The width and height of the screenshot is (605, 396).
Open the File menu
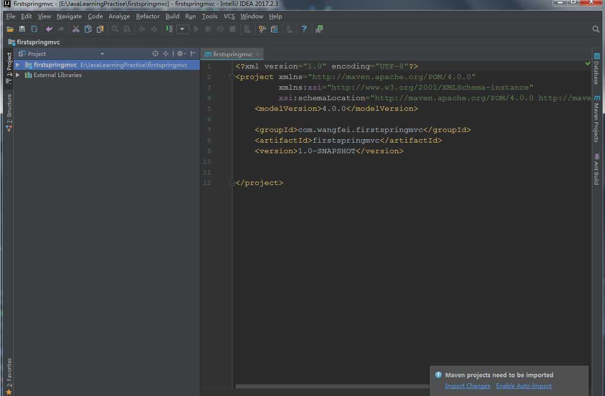[x=11, y=16]
